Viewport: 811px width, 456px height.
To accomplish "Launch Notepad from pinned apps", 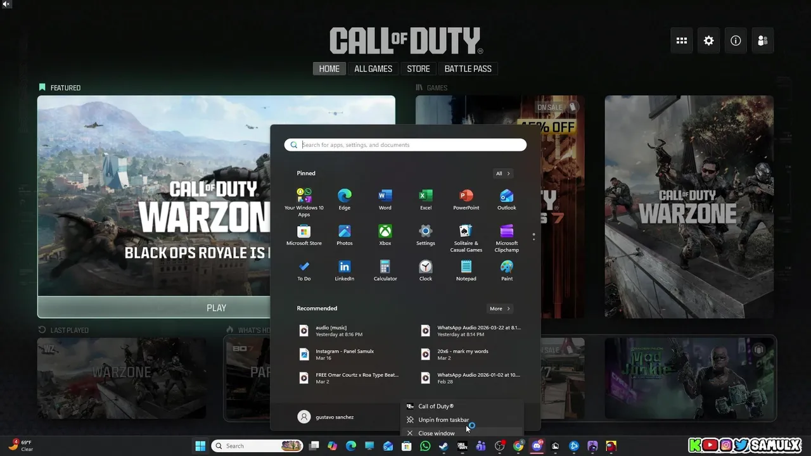I will pyautogui.click(x=466, y=270).
